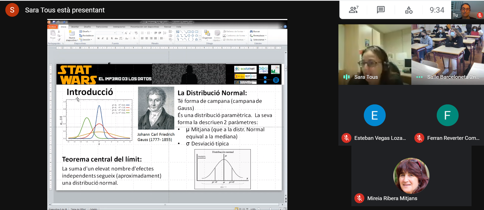This screenshot has height=210, width=484.
Task: Open the font size dropdown
Action: pyautogui.click(x=122, y=33)
